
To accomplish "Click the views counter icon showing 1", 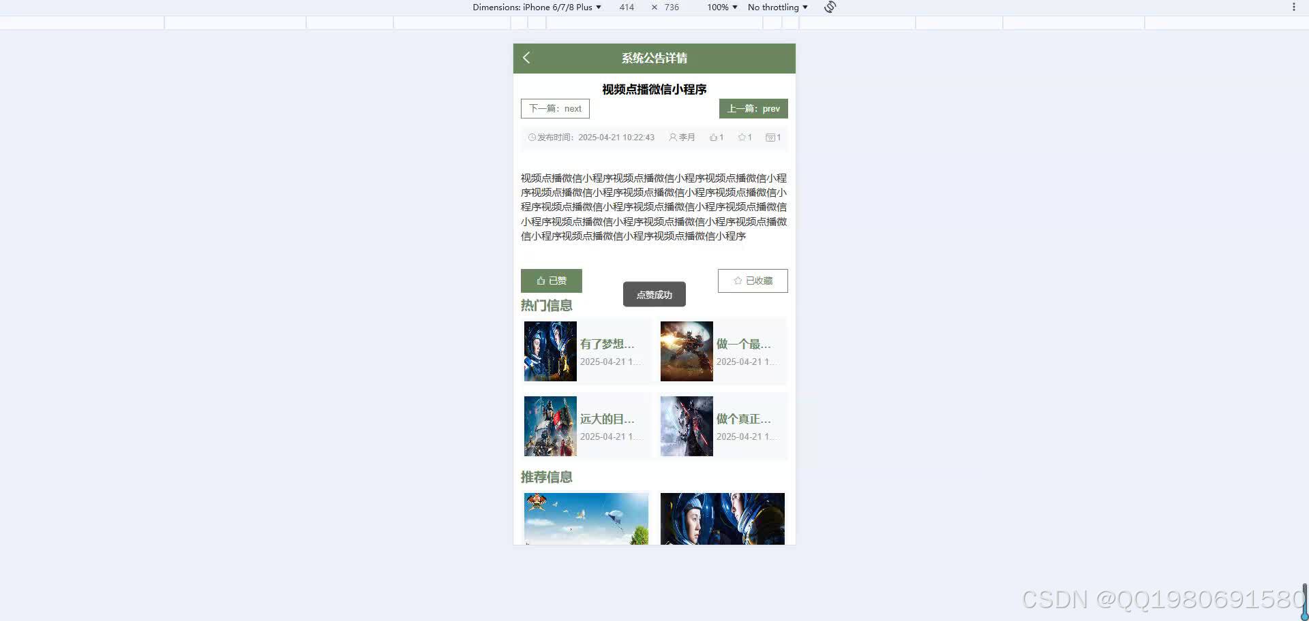I will click(x=770, y=137).
